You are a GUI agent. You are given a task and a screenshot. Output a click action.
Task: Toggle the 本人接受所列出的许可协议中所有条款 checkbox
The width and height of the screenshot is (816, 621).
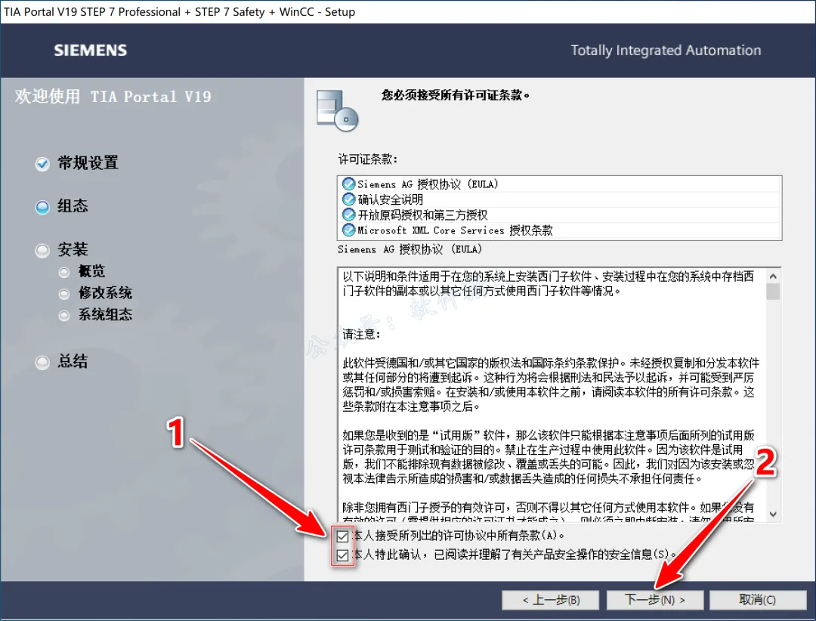point(342,536)
